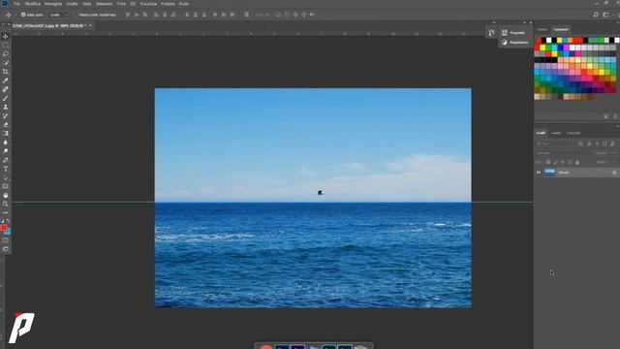
Task: Toggle Quick Mask mode in toolbar
Action: click(x=5, y=239)
